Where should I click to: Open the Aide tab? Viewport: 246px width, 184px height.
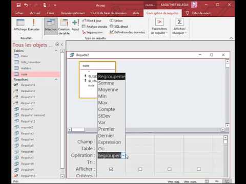[x=136, y=13]
